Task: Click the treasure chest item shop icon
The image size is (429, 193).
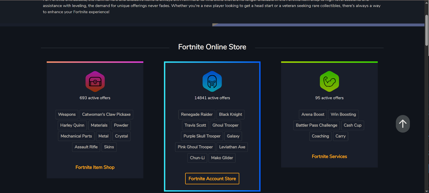Action: coord(95,82)
